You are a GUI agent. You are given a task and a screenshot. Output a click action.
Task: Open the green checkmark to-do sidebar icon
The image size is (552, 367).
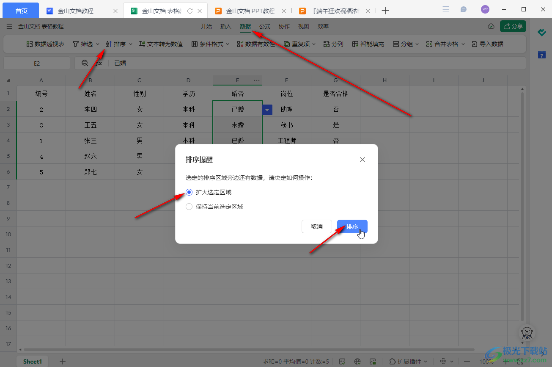[x=541, y=32]
